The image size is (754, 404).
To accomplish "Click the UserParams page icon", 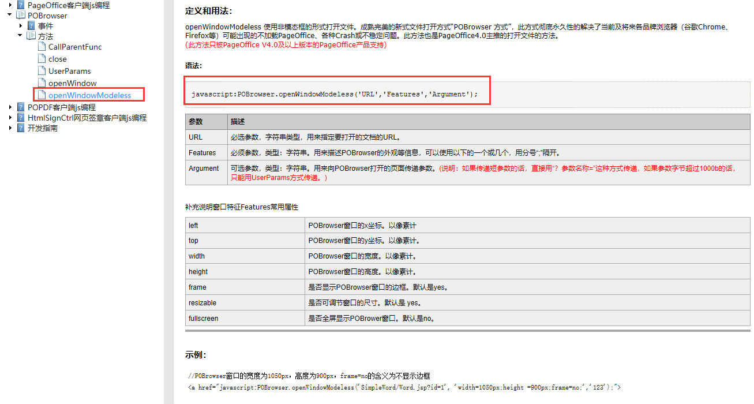I will [x=42, y=70].
